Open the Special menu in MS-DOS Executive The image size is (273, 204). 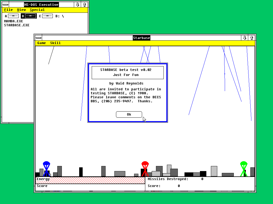37,10
